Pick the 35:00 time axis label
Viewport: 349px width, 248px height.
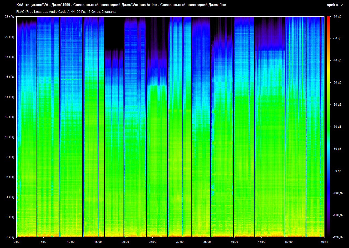tap(207, 242)
